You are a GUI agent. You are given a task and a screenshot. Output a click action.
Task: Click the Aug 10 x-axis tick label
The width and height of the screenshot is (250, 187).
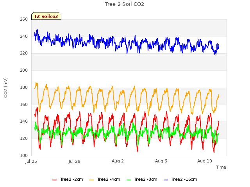pos(205,161)
